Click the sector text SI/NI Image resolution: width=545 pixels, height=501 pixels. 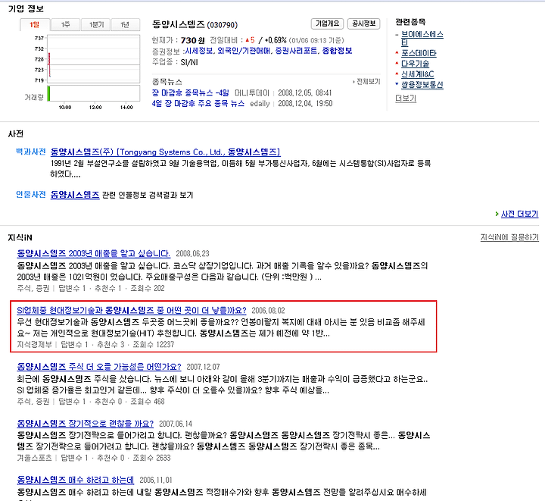(x=189, y=63)
